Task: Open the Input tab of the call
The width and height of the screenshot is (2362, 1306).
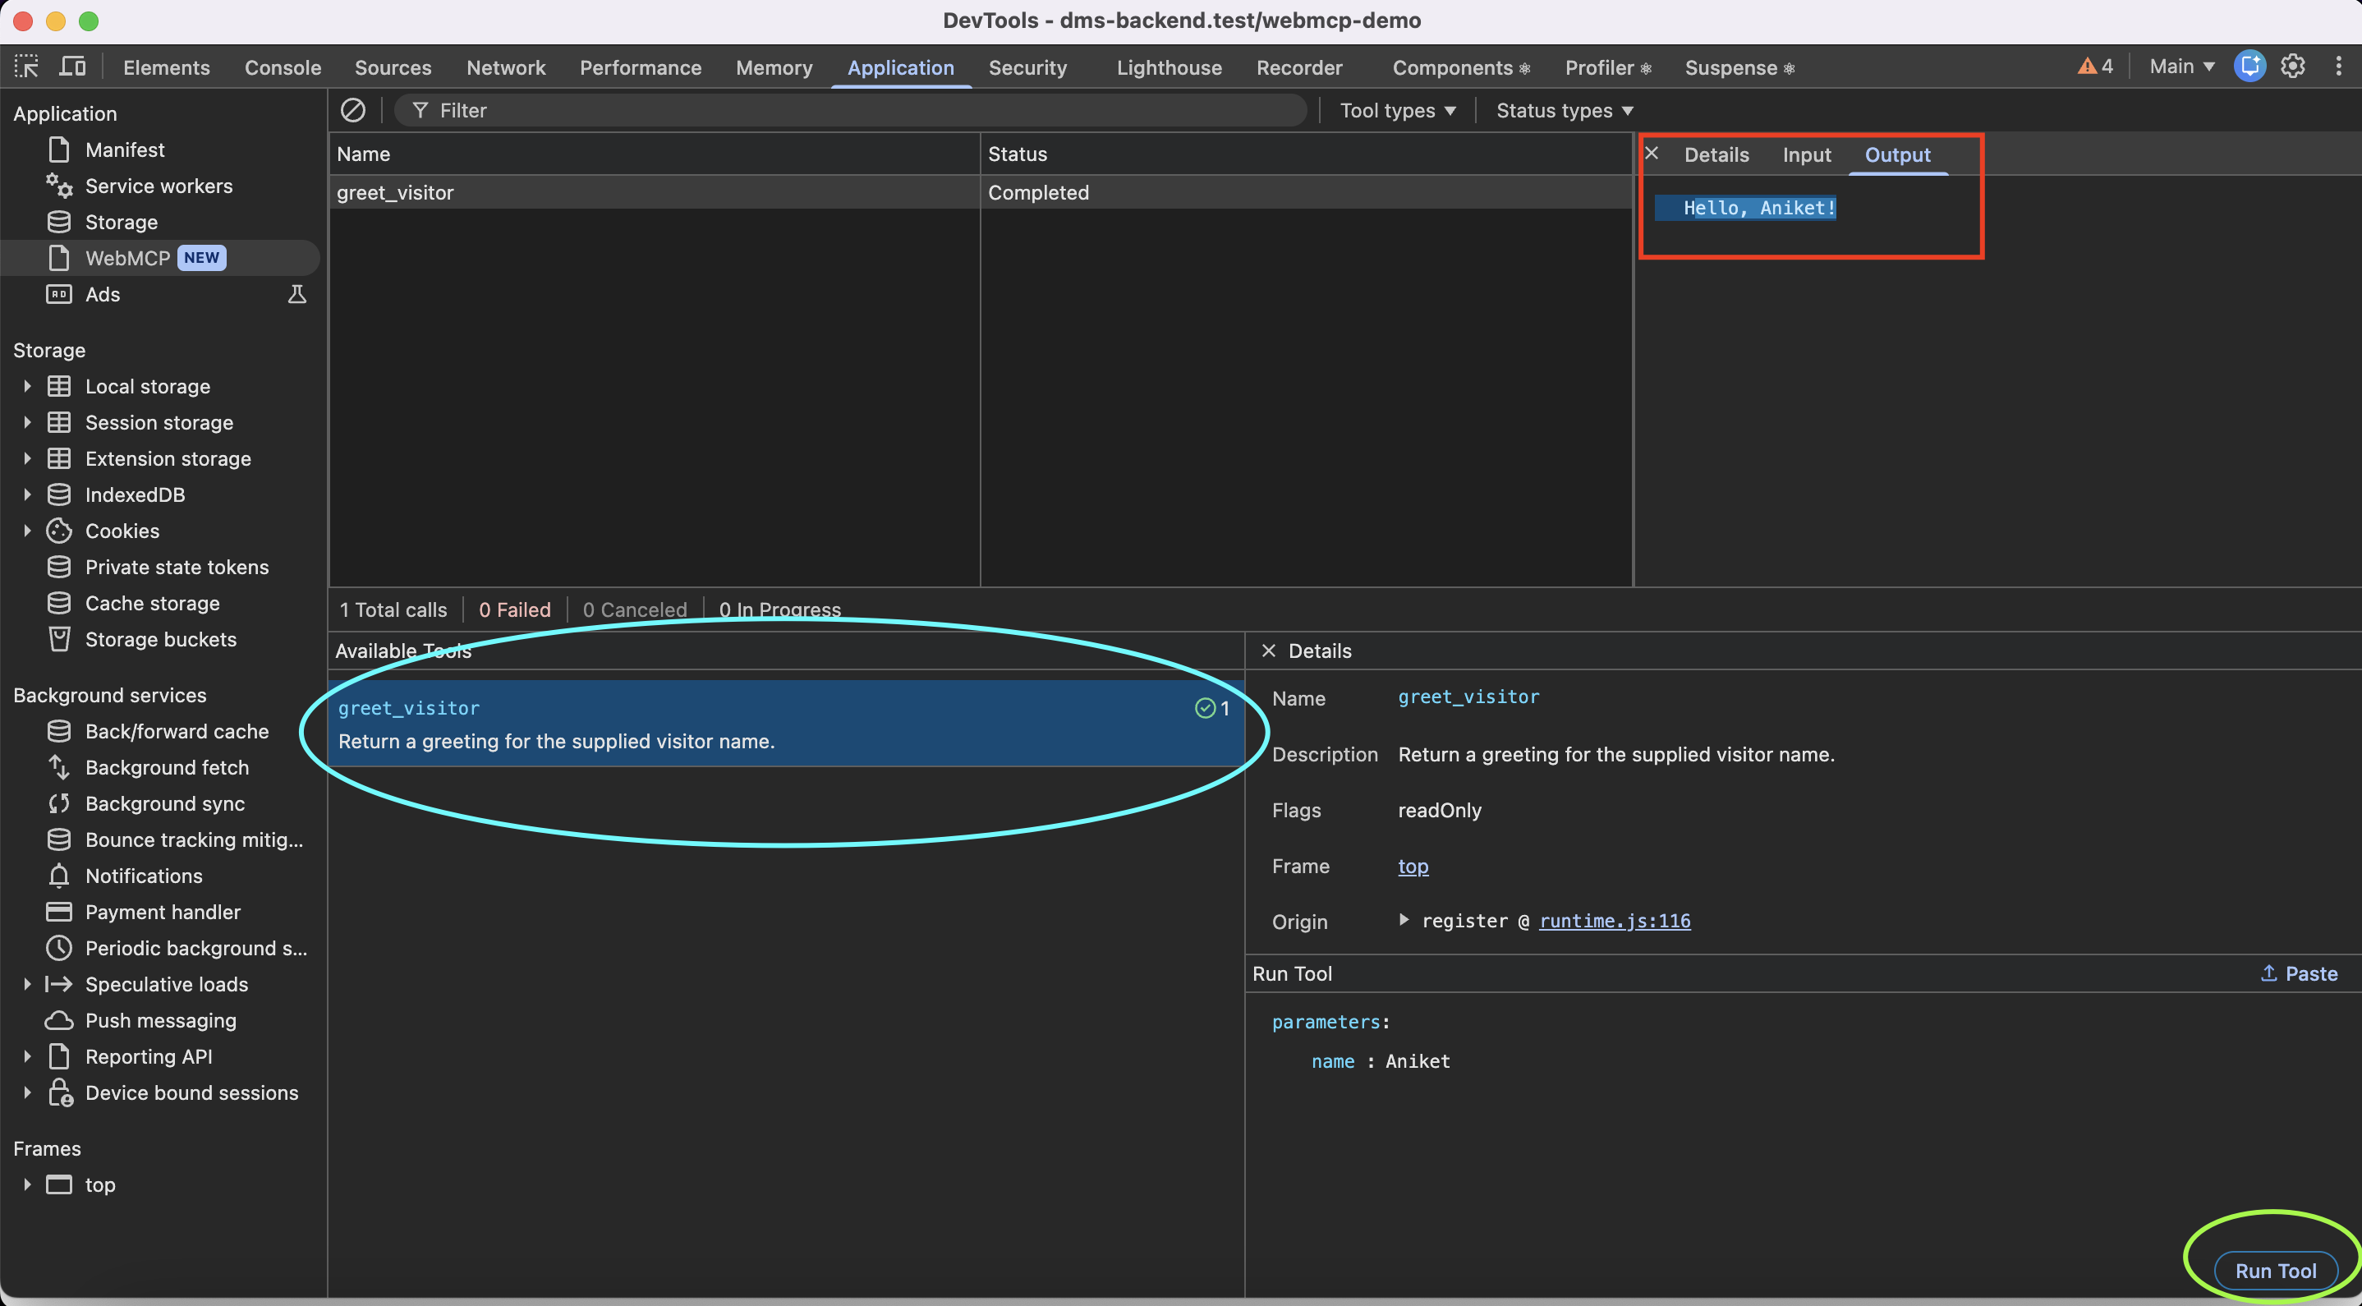Action: pyautogui.click(x=1806, y=155)
